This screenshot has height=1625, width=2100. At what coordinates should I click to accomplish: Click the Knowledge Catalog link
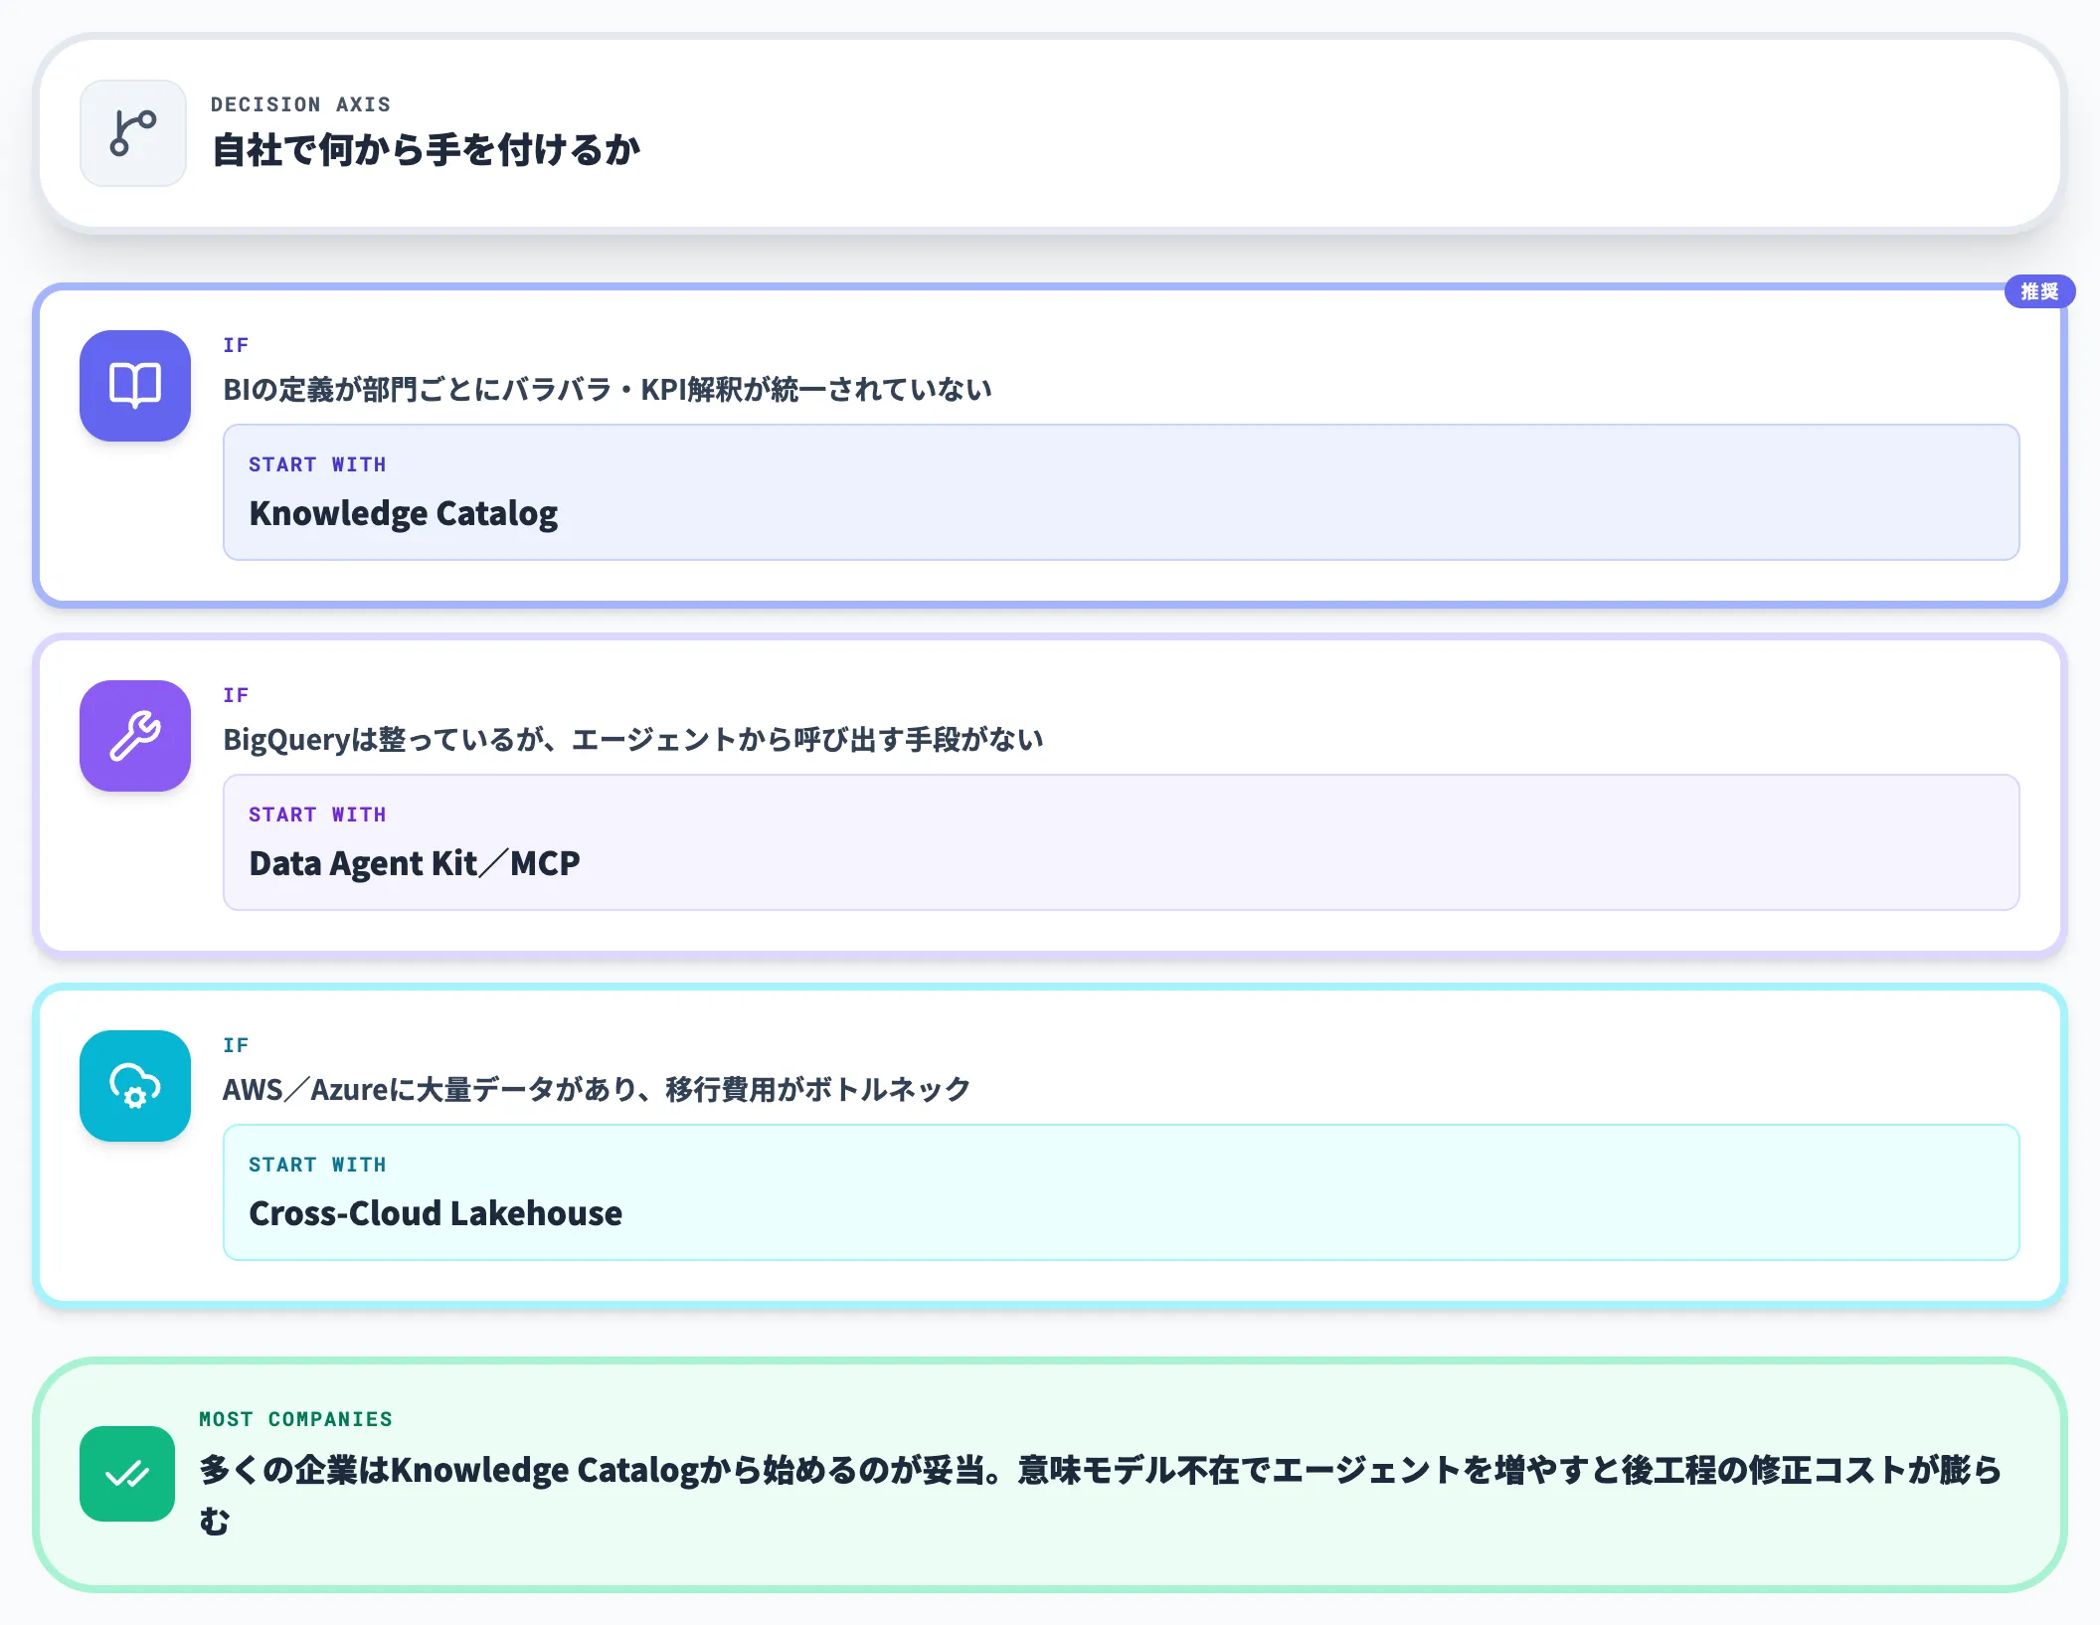(404, 513)
